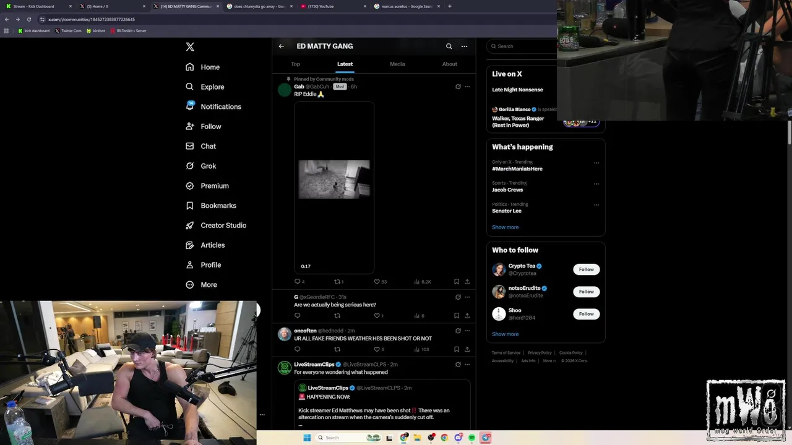The height and width of the screenshot is (445, 792).
Task: Go back with the community header arrow
Action: click(281, 46)
